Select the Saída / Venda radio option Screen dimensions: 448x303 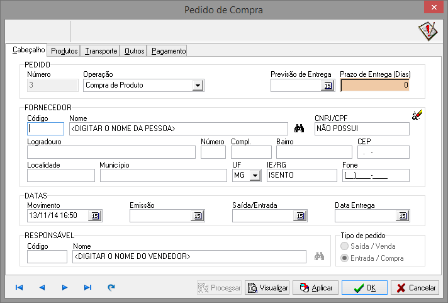coord(344,246)
